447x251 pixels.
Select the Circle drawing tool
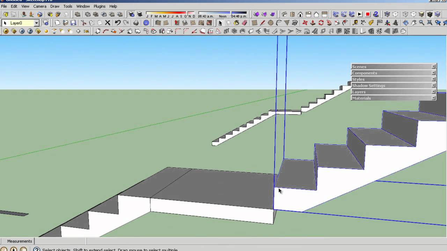point(271,23)
